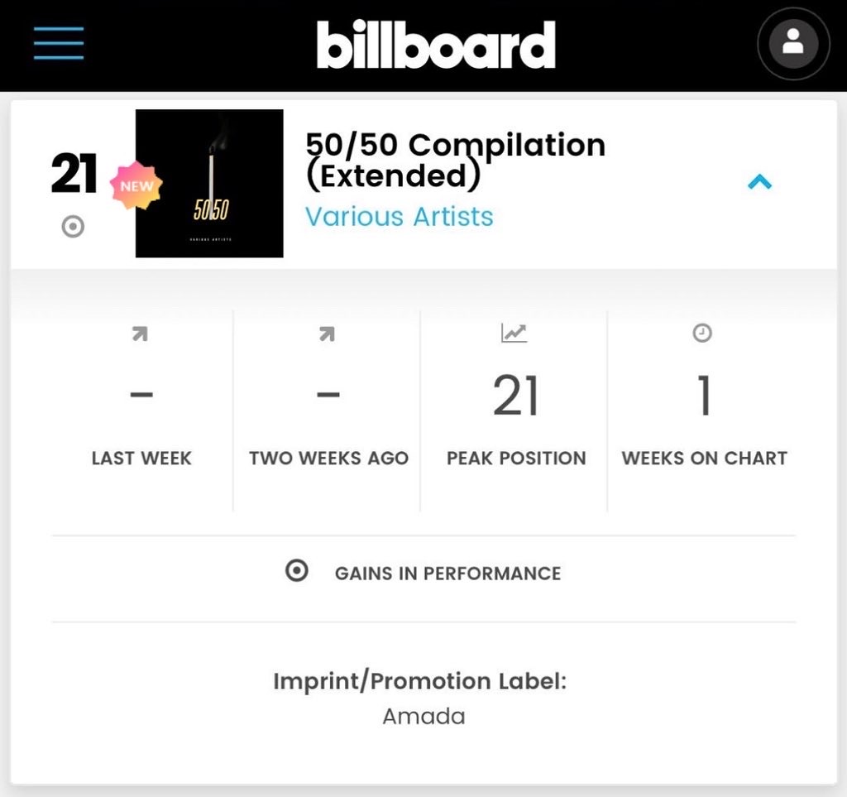847x797 pixels.
Task: Click the Billboard logo
Action: 435,45
